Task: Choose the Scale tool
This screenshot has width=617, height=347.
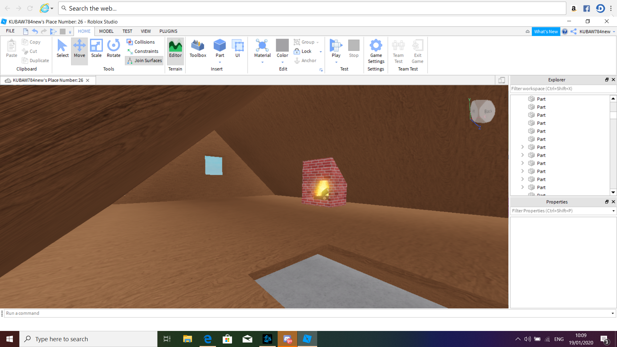Action: click(96, 49)
